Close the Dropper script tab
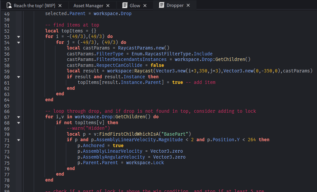This screenshot has height=192, width=317. pyautogui.click(x=188, y=5)
